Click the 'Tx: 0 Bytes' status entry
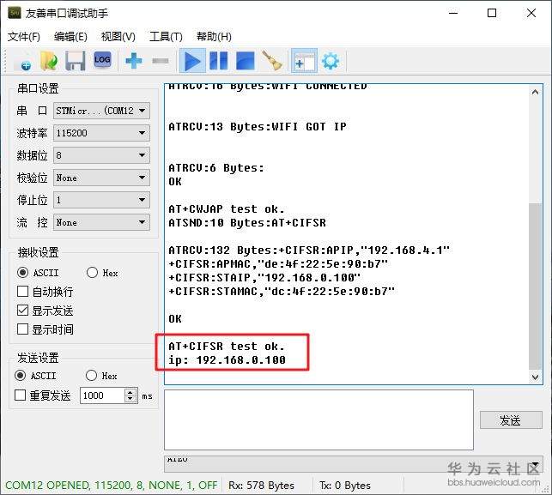The width and height of the screenshot is (552, 495). pyautogui.click(x=345, y=486)
